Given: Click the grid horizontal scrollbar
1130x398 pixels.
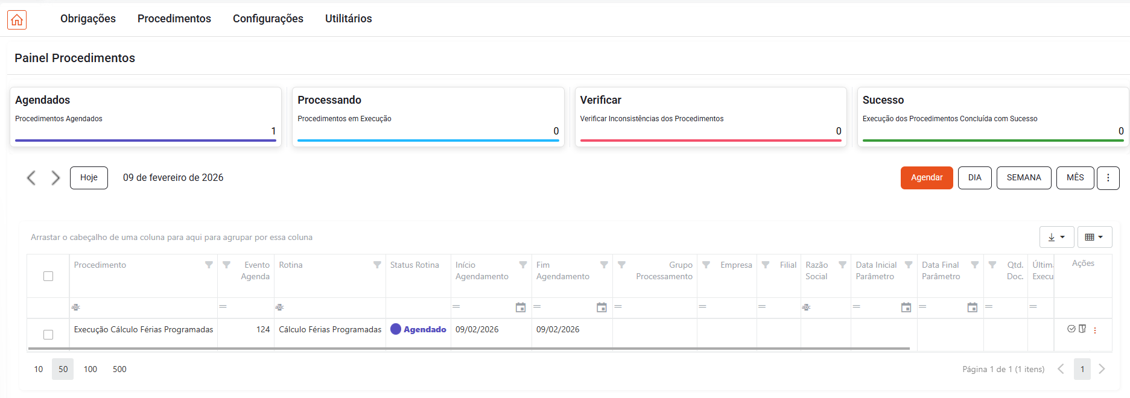Looking at the screenshot, I should (x=468, y=349).
